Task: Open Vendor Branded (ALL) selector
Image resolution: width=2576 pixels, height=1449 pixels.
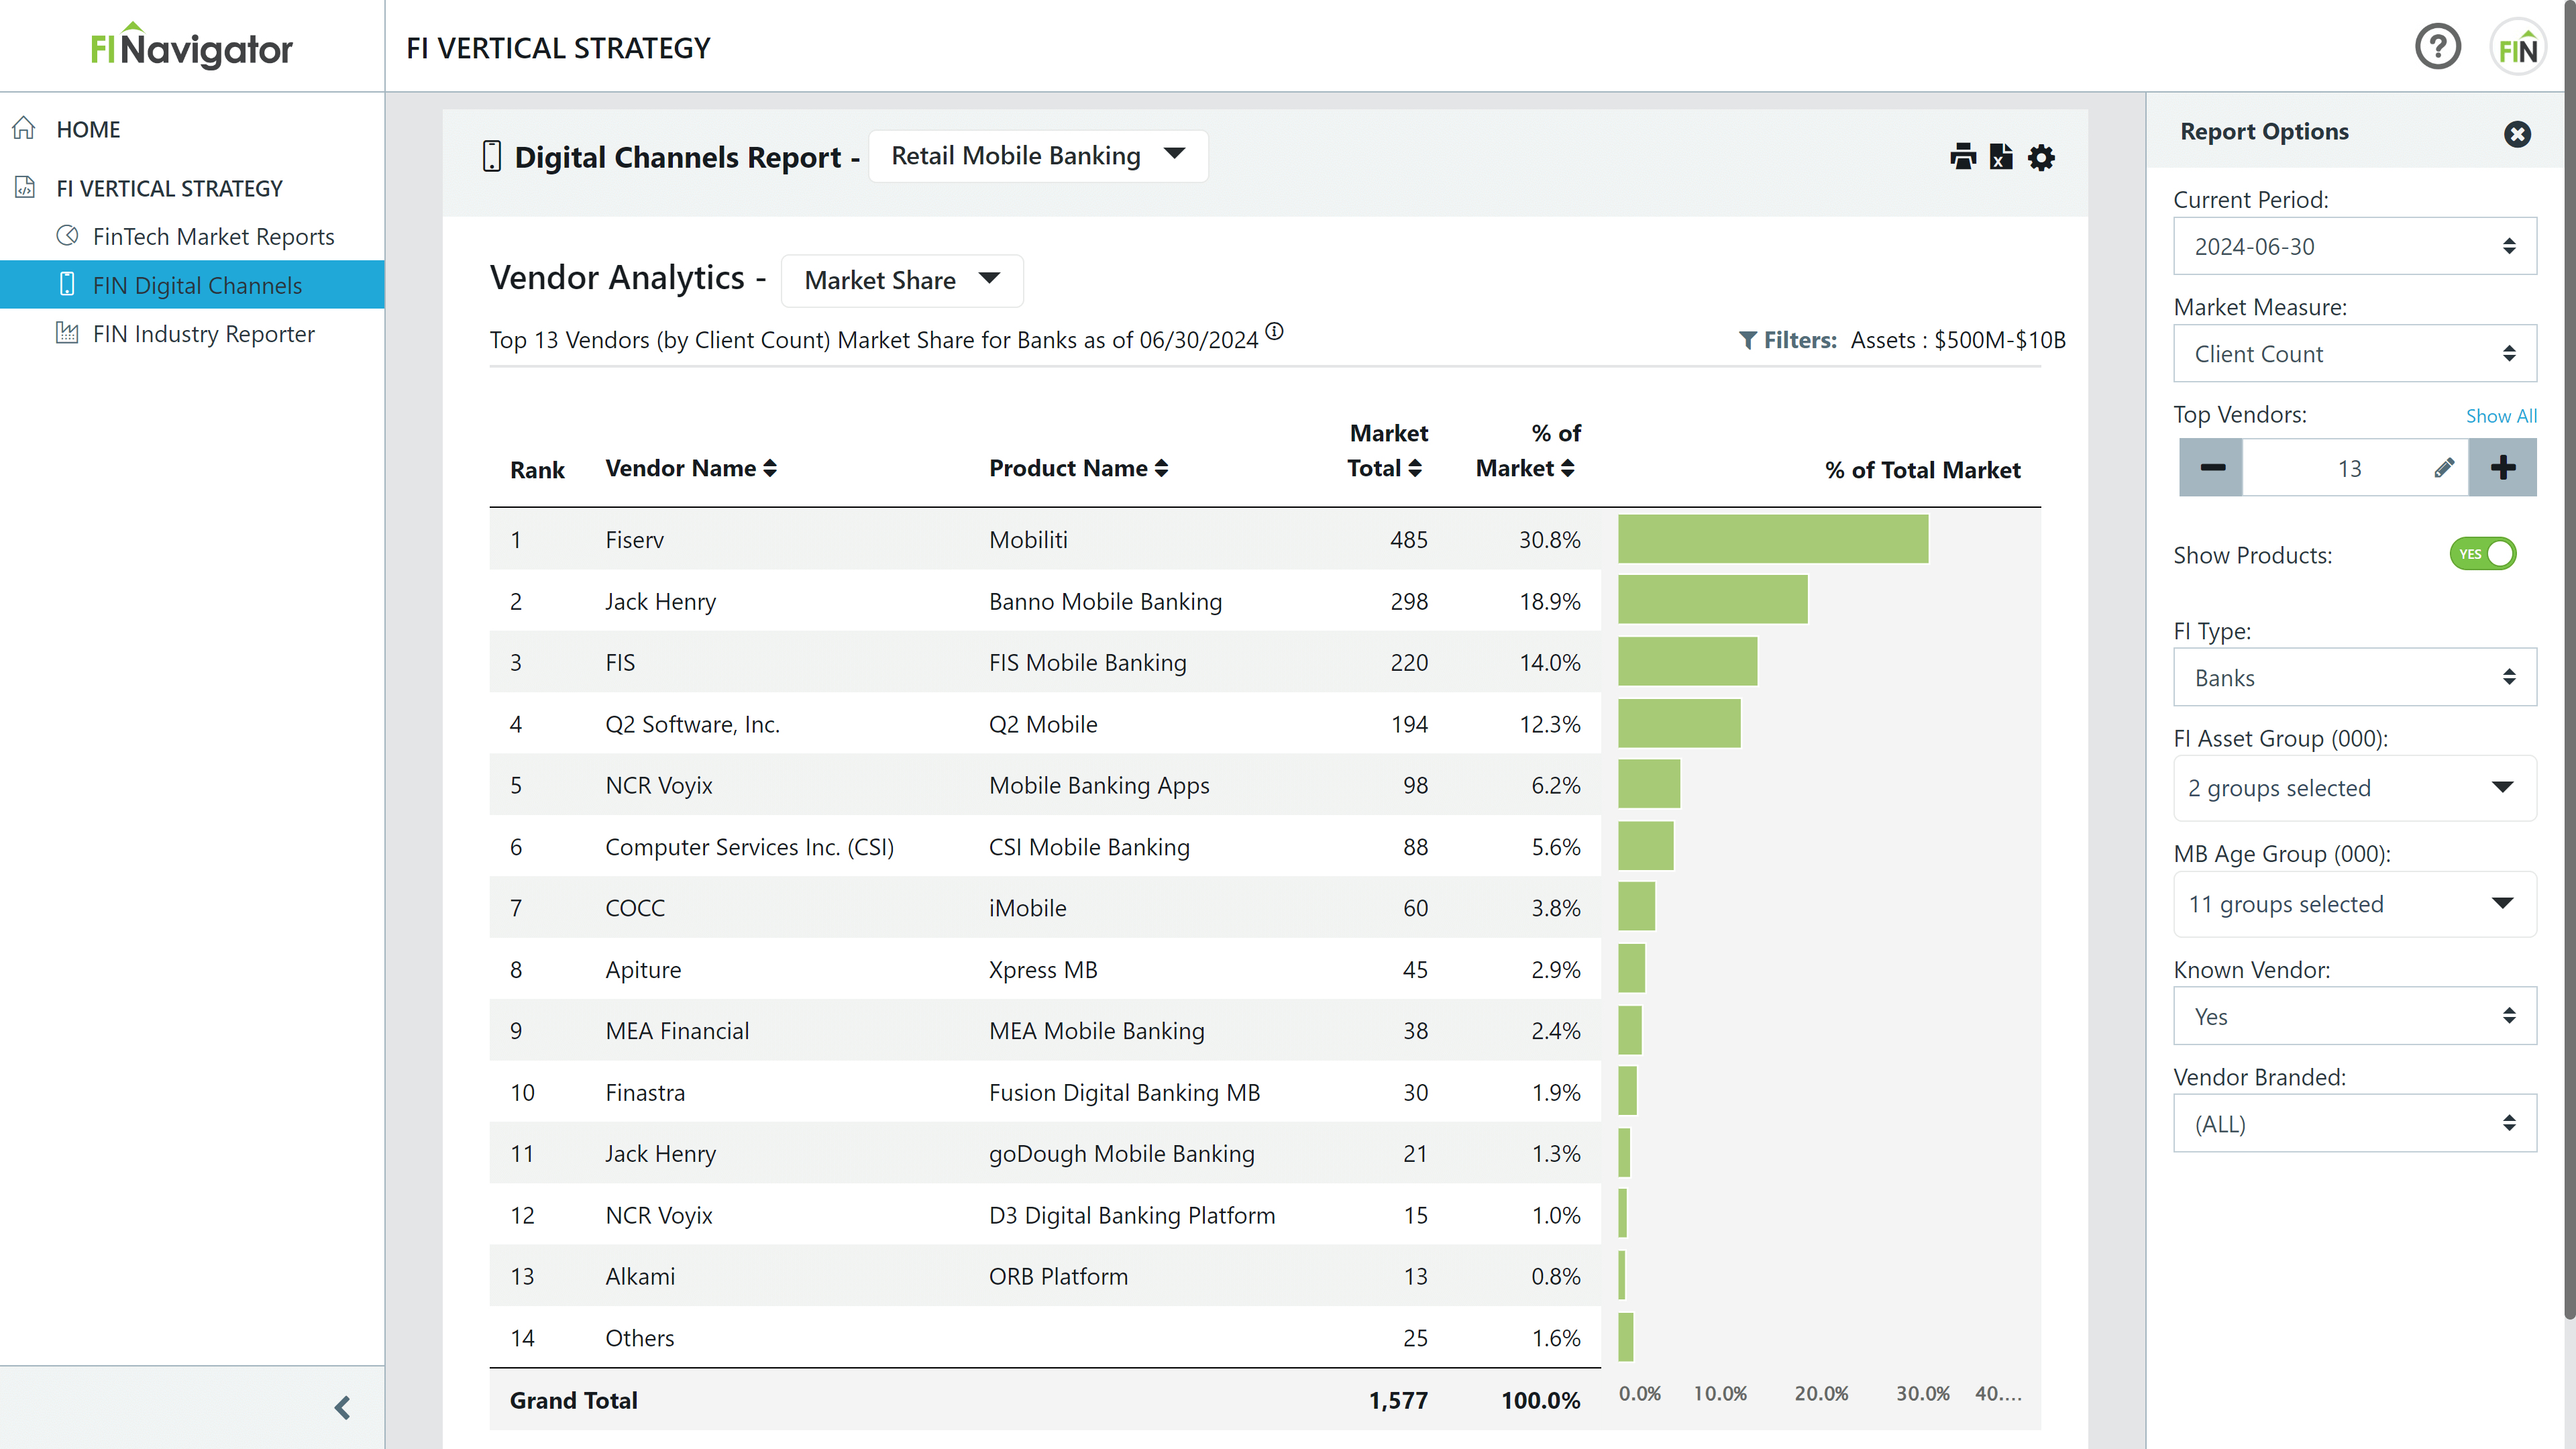Action: coord(2354,1123)
